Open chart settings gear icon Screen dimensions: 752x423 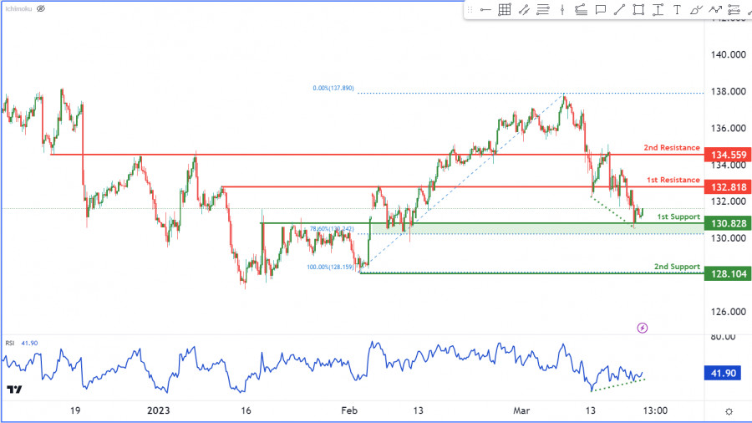(x=729, y=411)
